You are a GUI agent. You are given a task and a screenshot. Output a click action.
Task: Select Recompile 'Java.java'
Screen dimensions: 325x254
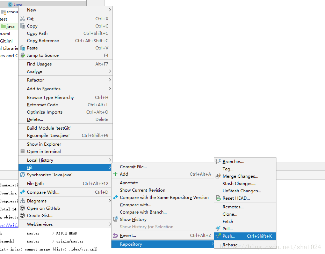(x=65, y=136)
